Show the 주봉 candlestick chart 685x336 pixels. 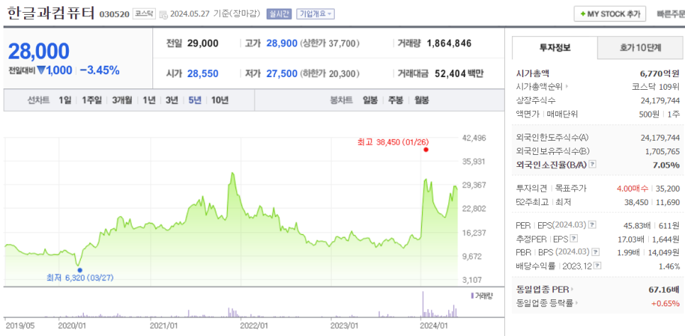pyautogui.click(x=396, y=100)
